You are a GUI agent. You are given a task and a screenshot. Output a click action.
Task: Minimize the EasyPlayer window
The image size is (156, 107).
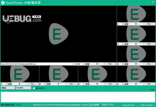coord(148,2)
